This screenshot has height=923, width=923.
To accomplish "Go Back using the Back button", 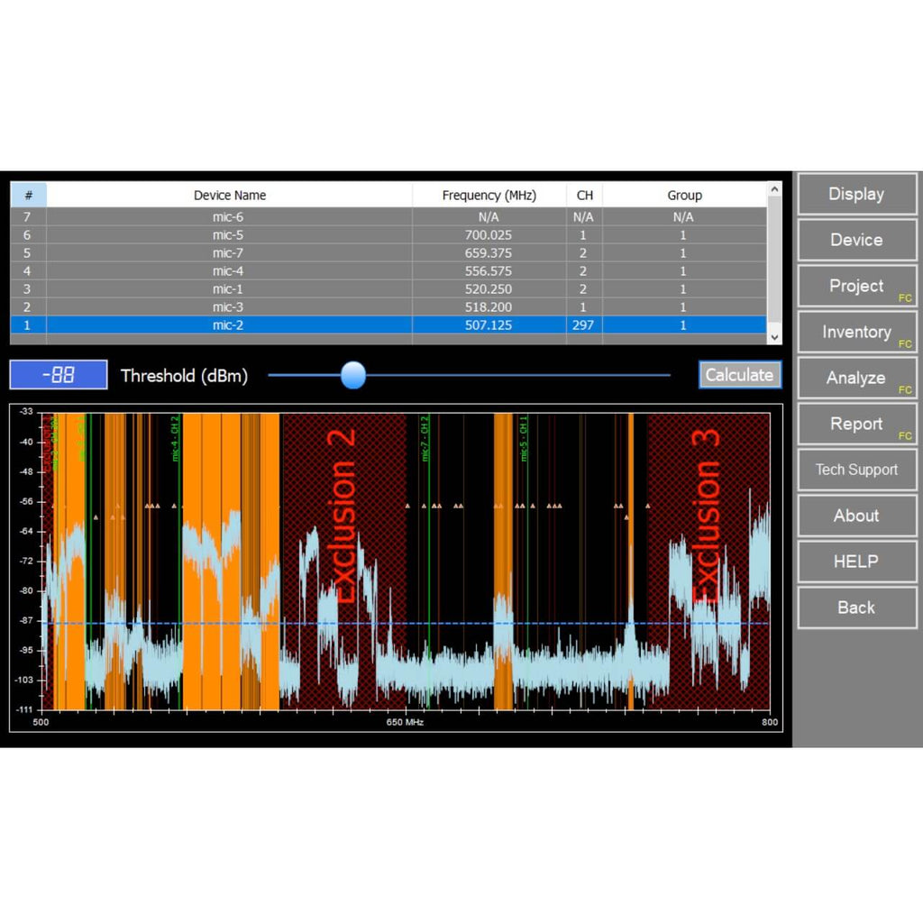I will [x=856, y=608].
